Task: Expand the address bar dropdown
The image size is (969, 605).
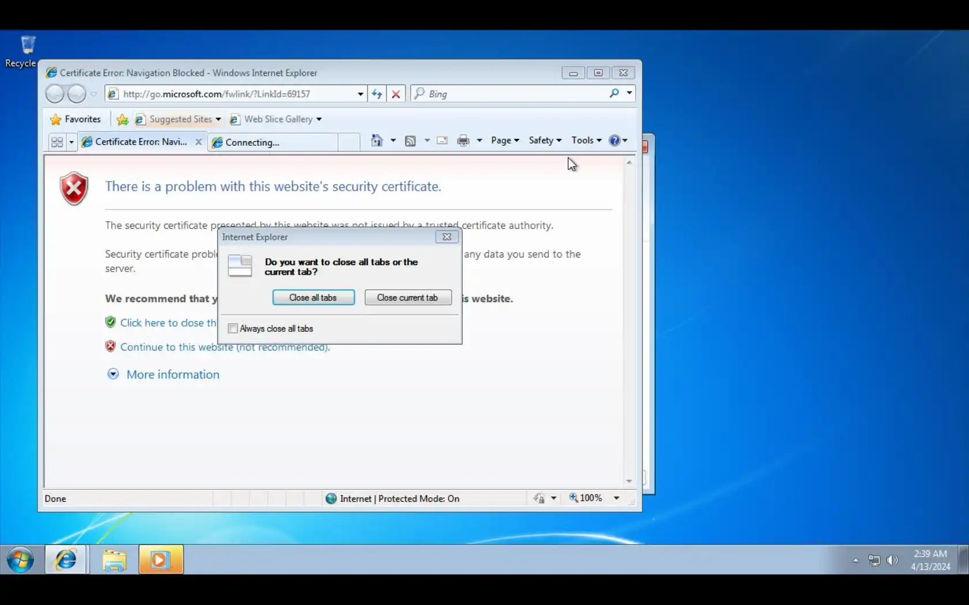Action: (360, 94)
